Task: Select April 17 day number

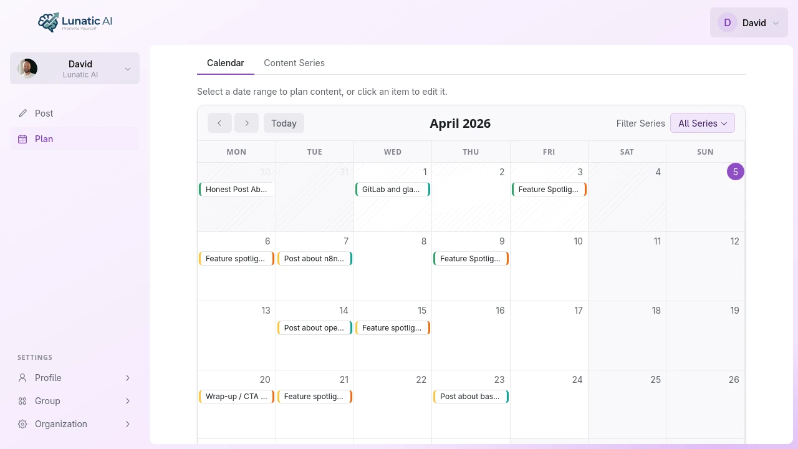Action: pyautogui.click(x=578, y=311)
